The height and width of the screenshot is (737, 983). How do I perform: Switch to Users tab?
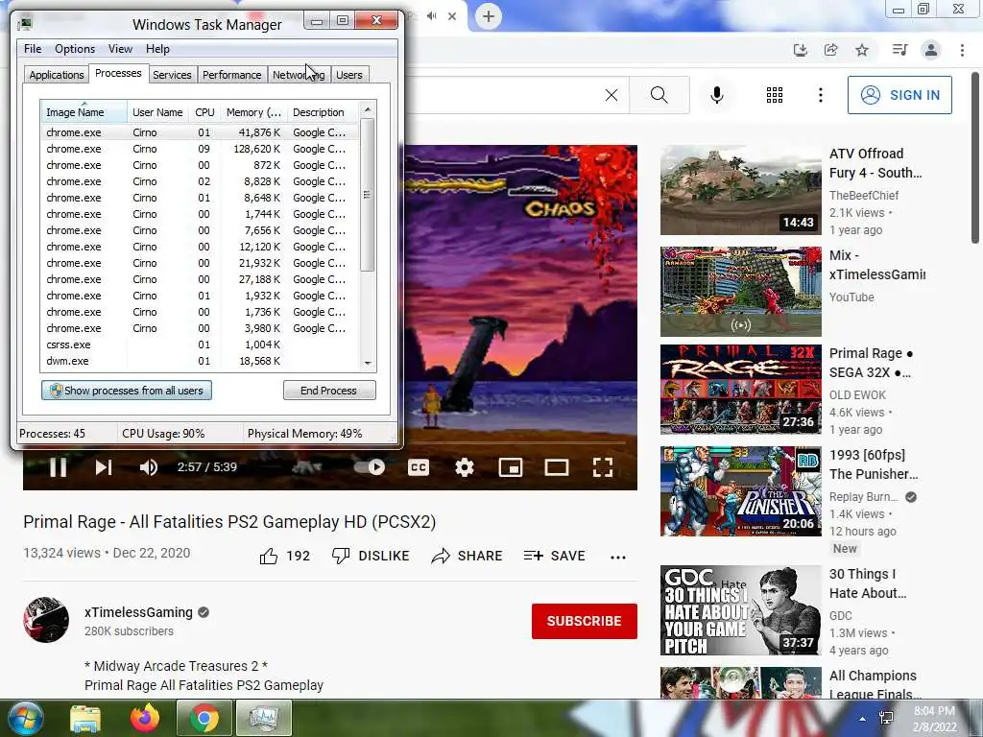[x=349, y=75]
